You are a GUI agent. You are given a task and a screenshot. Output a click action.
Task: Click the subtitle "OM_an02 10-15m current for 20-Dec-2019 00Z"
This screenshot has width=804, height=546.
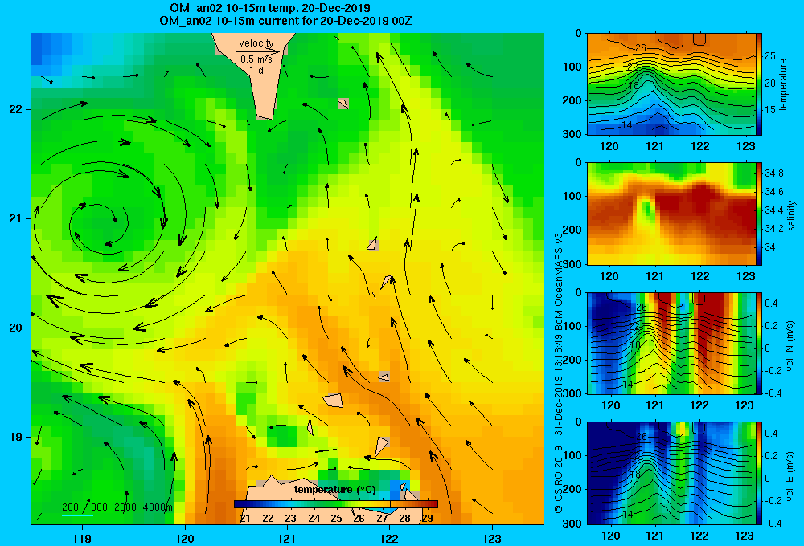pos(285,21)
